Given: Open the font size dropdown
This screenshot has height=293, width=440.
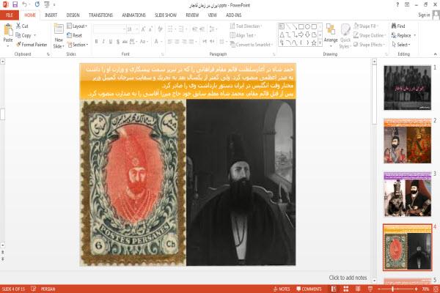Looking at the screenshot, I should point(137,29).
